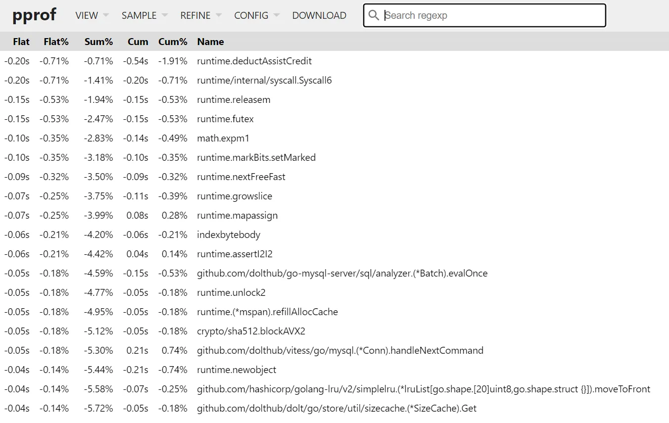The image size is (669, 423).
Task: Select the math.expm1 function row
Action: (x=223, y=138)
